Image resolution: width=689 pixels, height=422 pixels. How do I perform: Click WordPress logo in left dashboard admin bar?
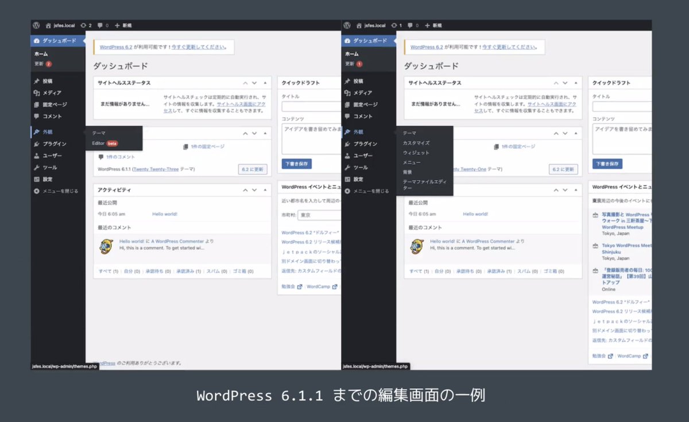pyautogui.click(x=36, y=25)
